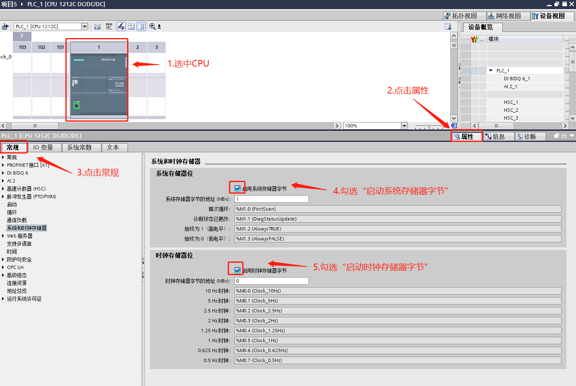Screen dimensions: 576x386
Task: Click the blue overview navigation icon
Action: click(x=454, y=125)
